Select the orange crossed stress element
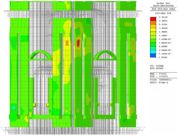Screen dimensions: 178x136 [67, 43]
